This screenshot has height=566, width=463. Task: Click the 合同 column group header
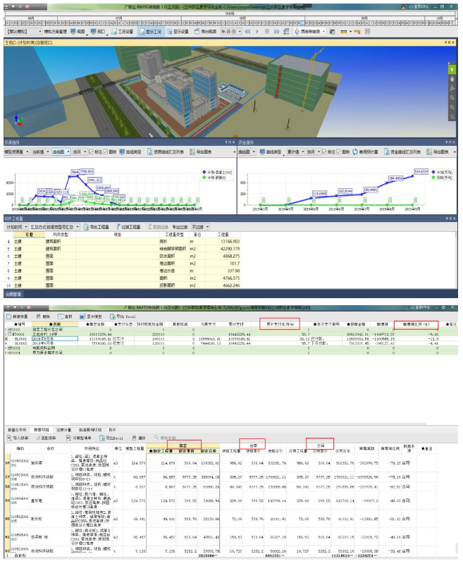click(320, 445)
